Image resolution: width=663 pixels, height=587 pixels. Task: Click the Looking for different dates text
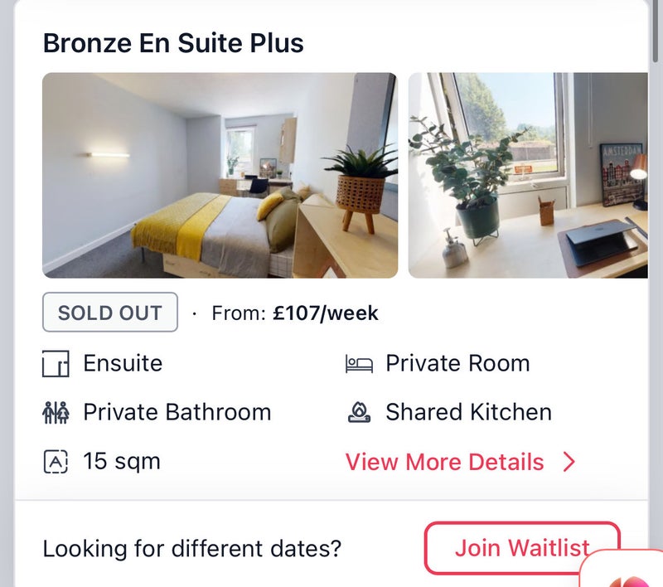[192, 549]
